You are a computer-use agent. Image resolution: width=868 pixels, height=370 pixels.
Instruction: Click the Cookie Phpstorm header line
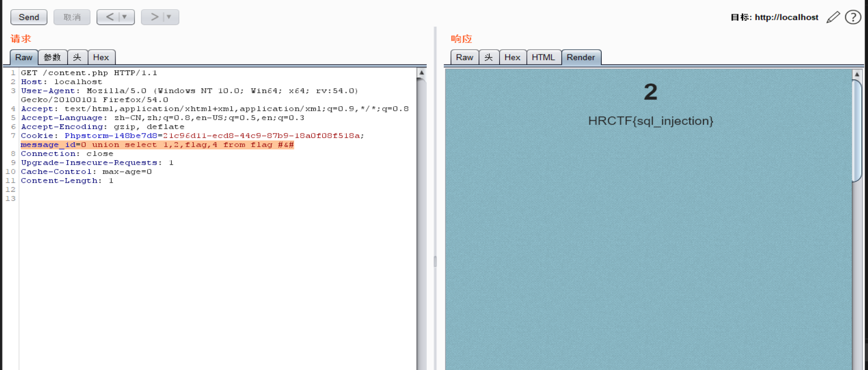click(x=192, y=135)
